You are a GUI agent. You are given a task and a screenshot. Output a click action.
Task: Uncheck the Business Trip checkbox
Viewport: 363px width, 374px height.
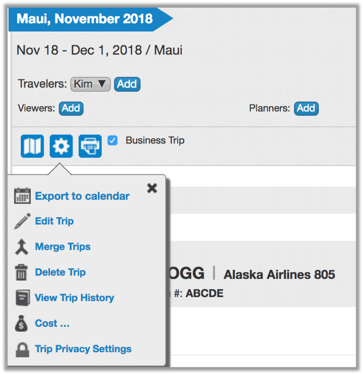point(112,141)
